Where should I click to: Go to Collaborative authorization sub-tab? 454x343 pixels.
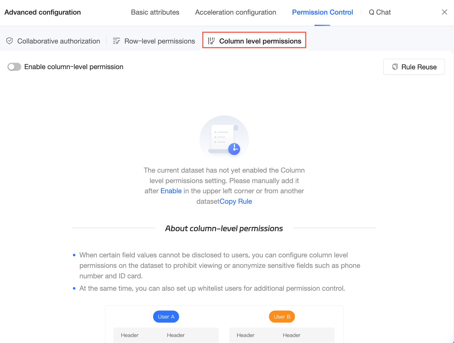[59, 41]
